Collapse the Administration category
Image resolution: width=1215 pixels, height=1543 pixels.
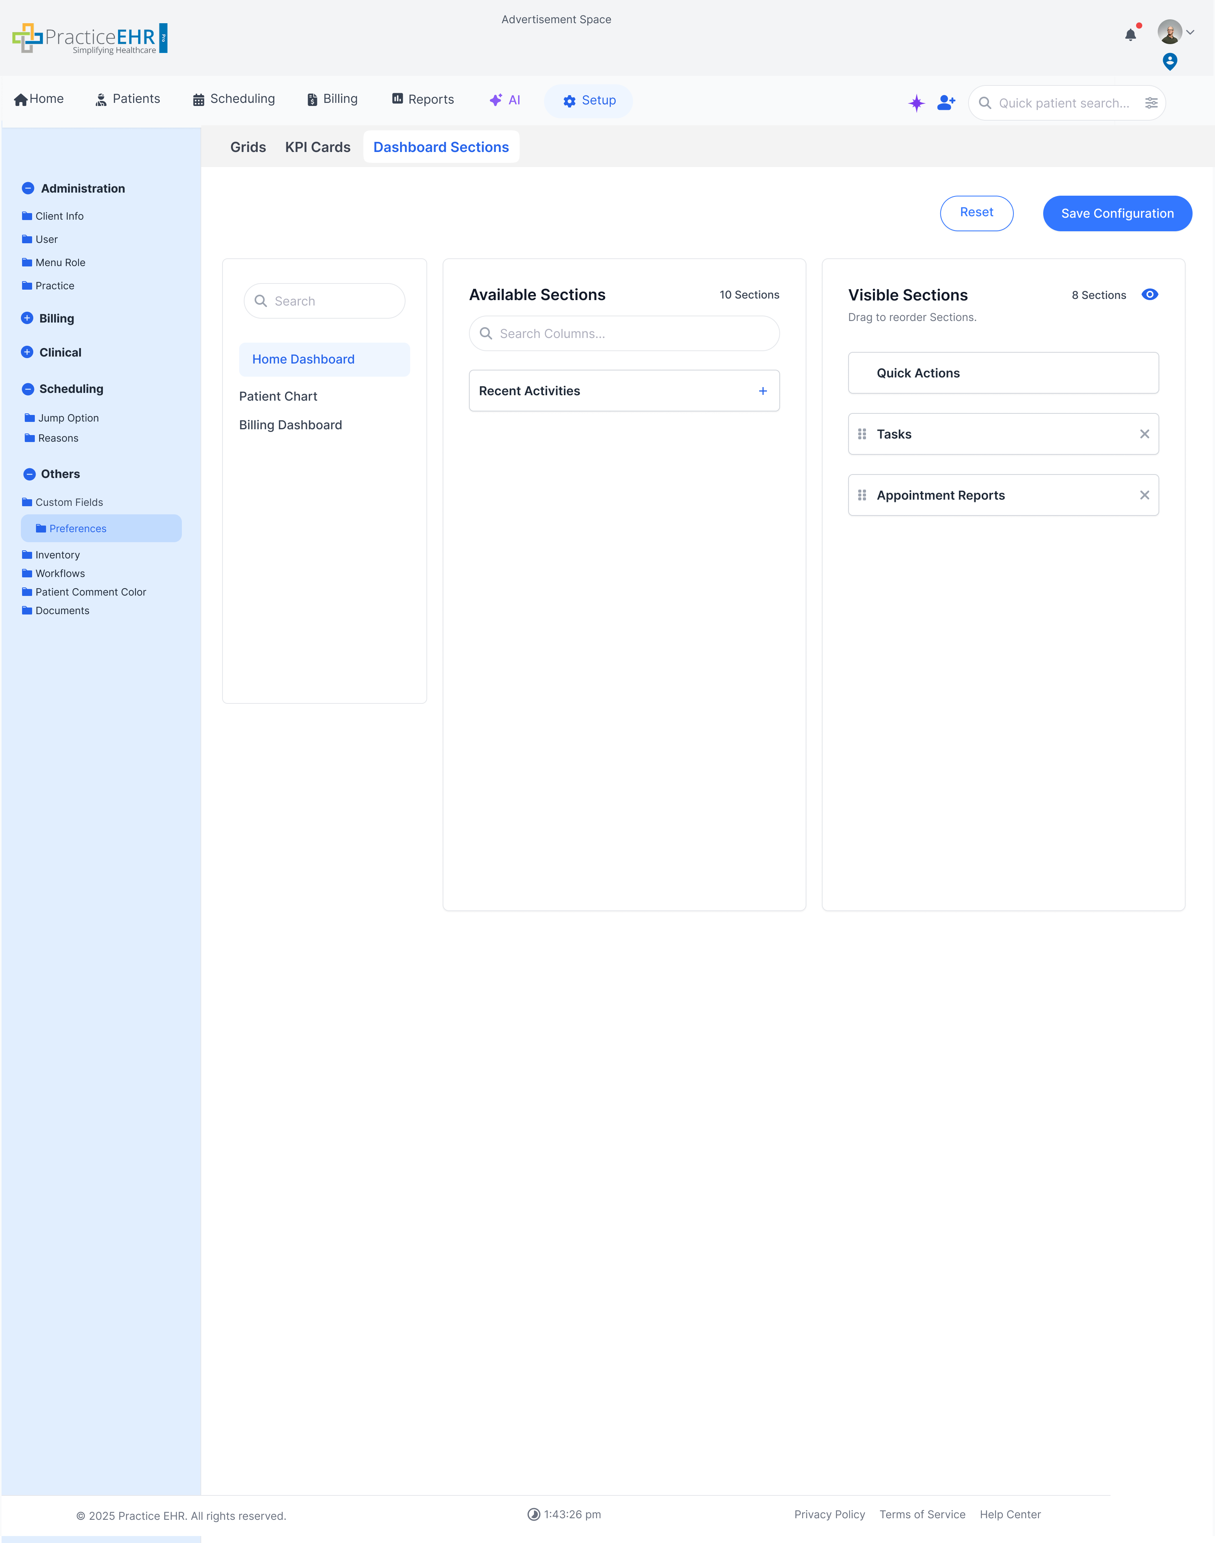tap(29, 188)
